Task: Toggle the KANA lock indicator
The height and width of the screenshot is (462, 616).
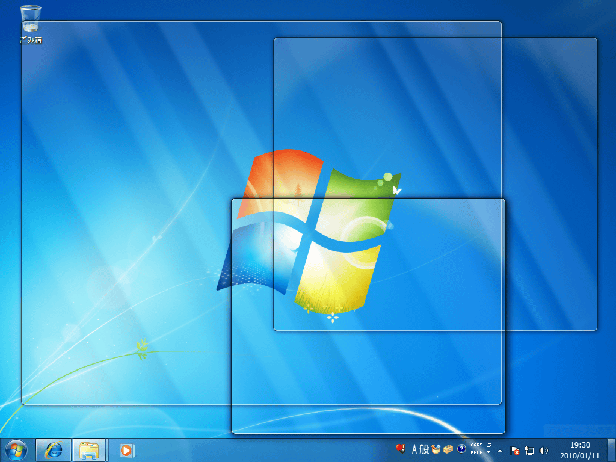Action: [476, 452]
